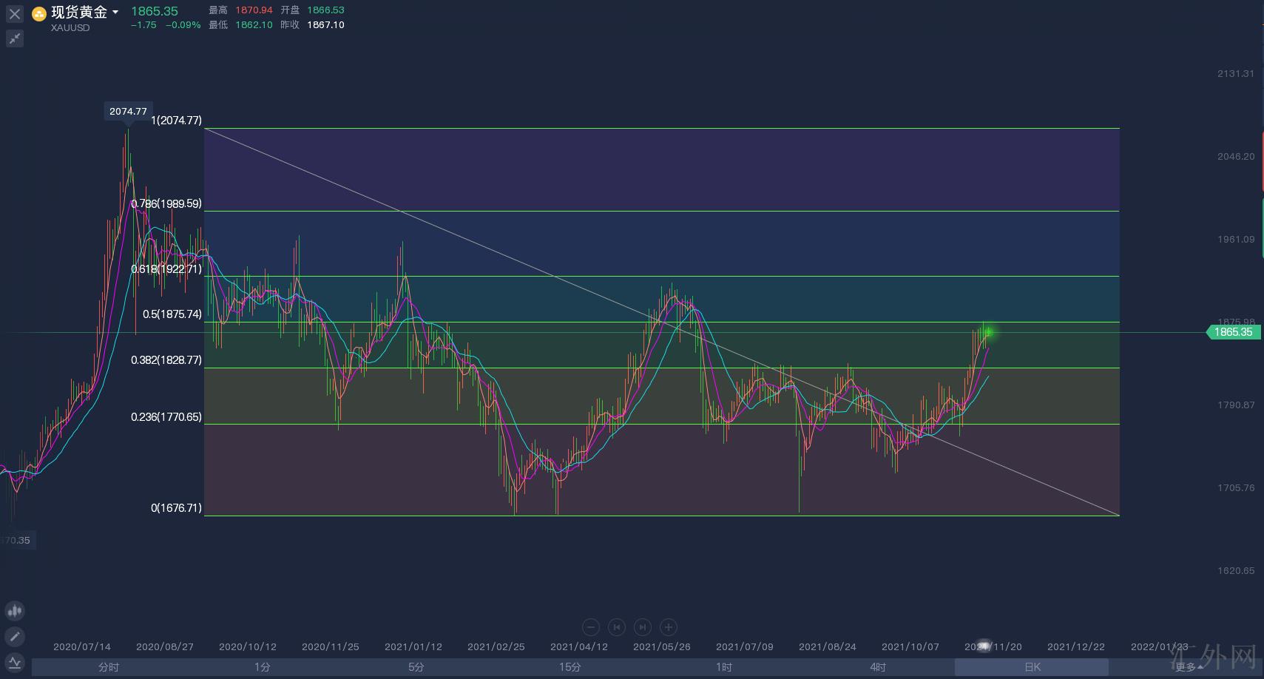1264x679 pixels.
Task: Expand the 更多 timeframes menu
Action: 1186,667
